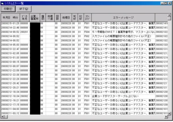Select the cell 20030212-22:30
Viewport: 173px width, 122px height.
coord(10,75)
